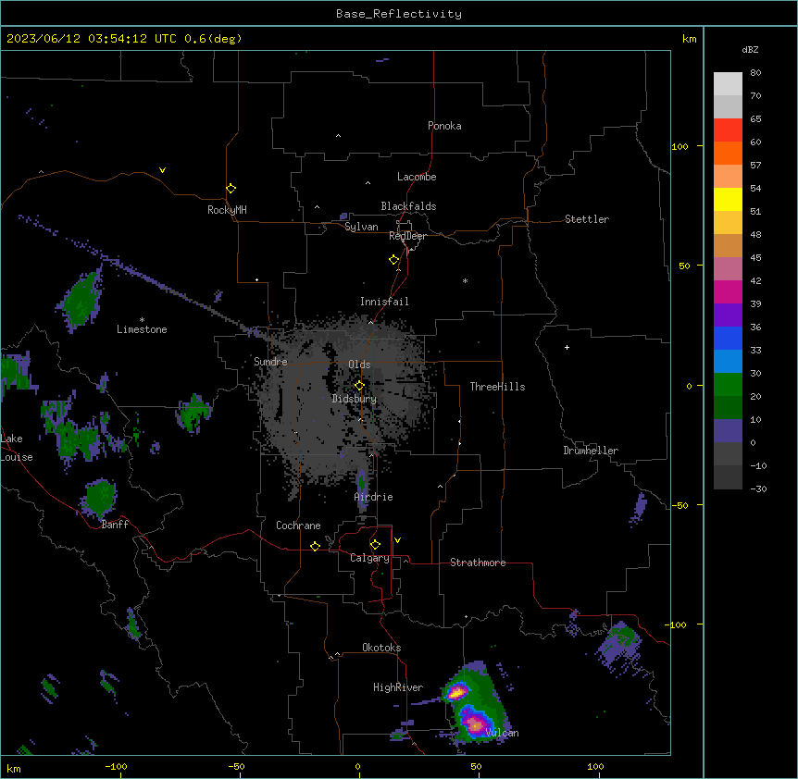Select the Lacombe label
The image size is (798, 779).
pos(417,177)
